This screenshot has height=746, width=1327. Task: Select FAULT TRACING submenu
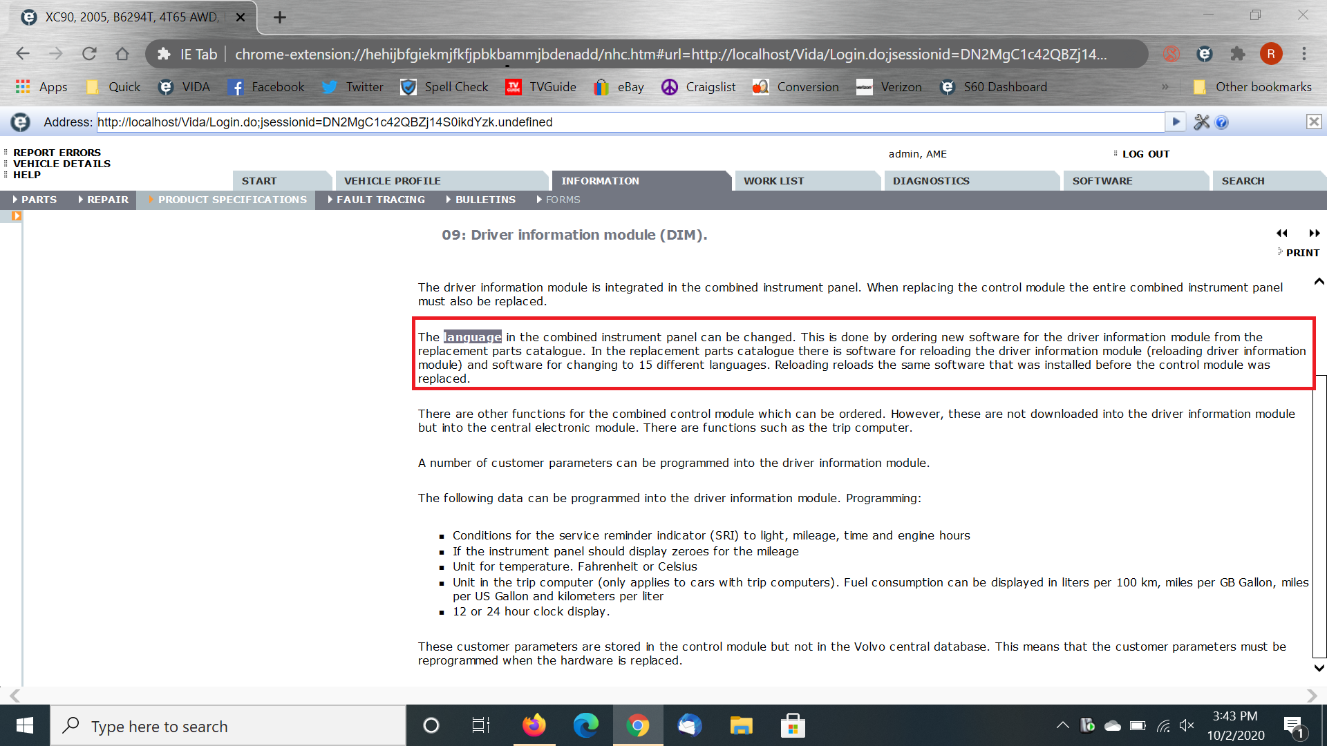380,200
